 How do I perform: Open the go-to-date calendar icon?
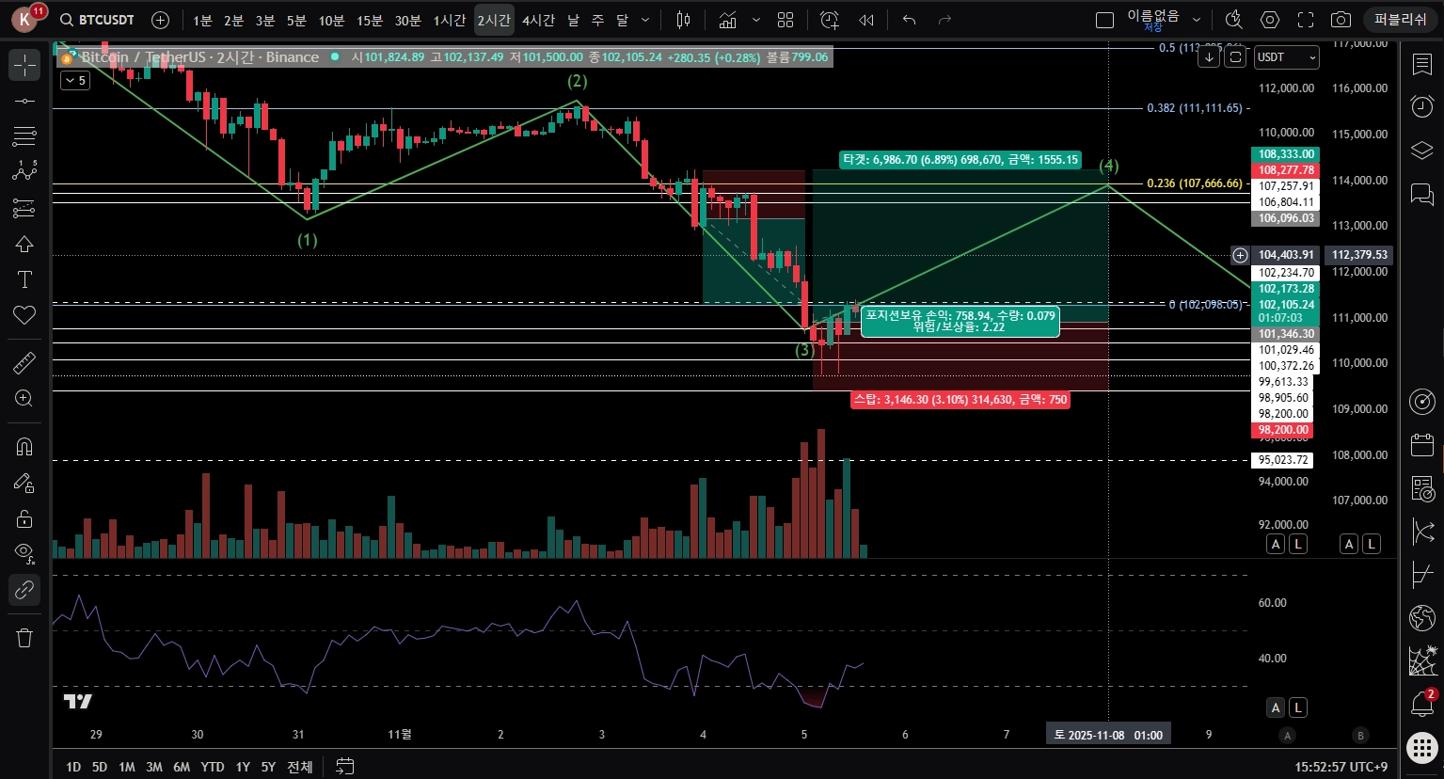[344, 767]
